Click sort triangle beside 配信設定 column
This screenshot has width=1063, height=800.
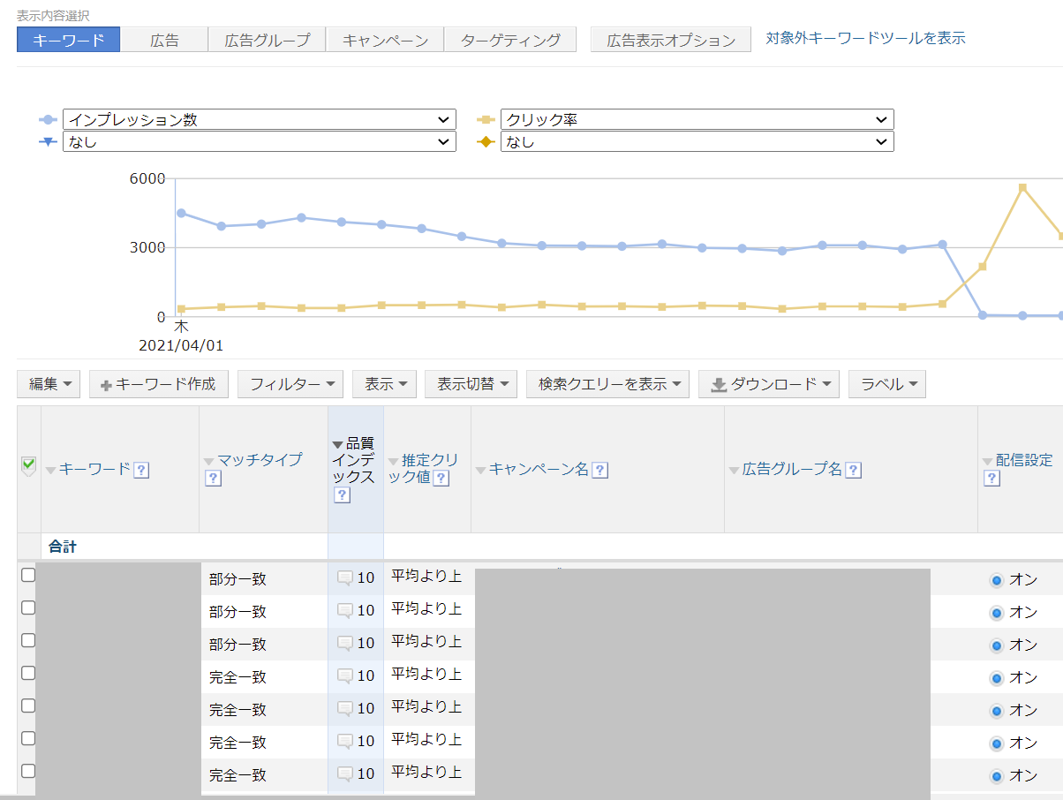(988, 462)
